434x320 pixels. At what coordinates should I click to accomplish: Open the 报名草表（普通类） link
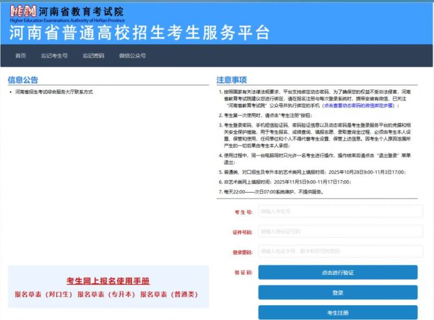click(x=169, y=295)
